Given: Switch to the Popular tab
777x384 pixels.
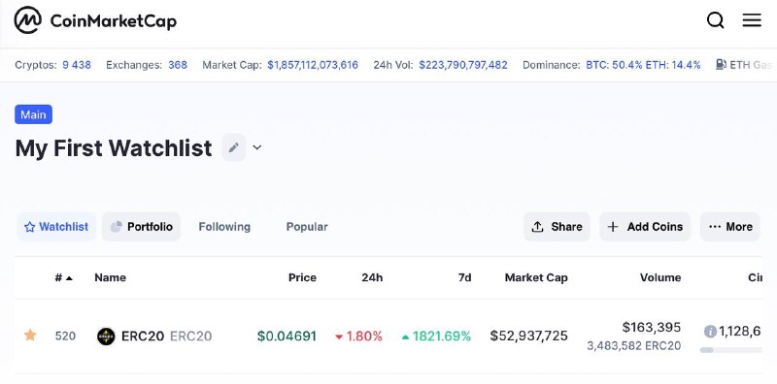Looking at the screenshot, I should [307, 227].
